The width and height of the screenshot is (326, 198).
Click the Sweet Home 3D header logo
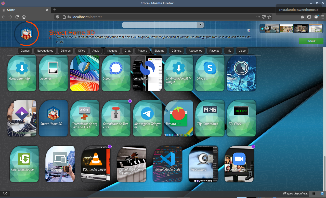point(26,34)
